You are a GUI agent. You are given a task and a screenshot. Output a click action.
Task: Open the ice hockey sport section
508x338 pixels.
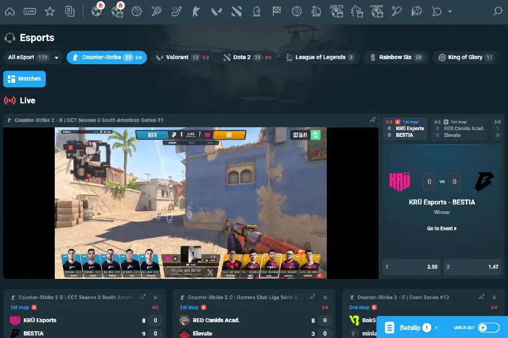(x=176, y=11)
